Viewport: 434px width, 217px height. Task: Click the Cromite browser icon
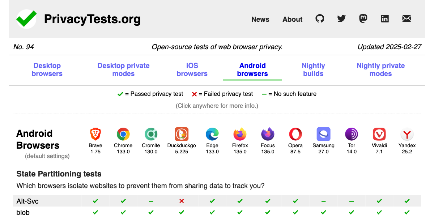[151, 134]
